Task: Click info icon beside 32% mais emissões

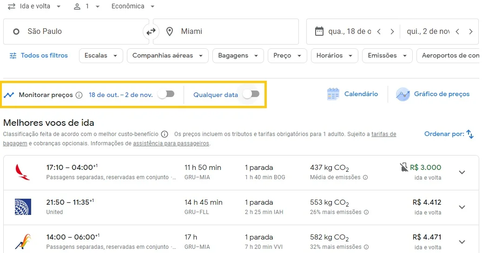Action: [x=366, y=247]
